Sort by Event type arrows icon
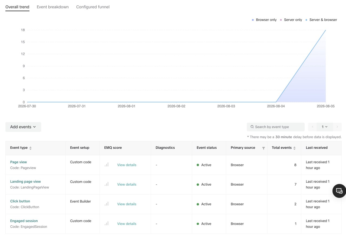The image size is (346, 237). click(x=30, y=148)
